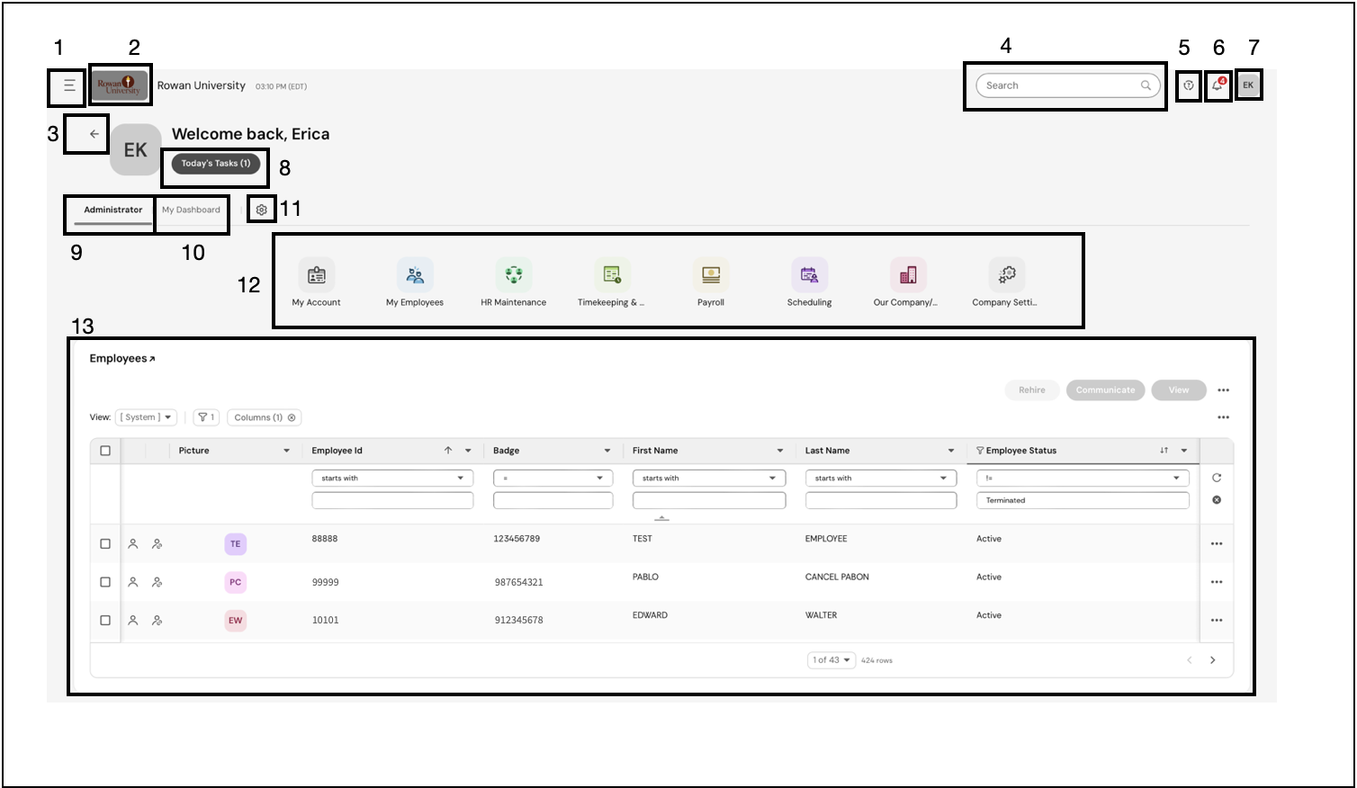Screen dimensions: 1357x788
Task: Select the checkbox for employee 88888
Action: (x=105, y=544)
